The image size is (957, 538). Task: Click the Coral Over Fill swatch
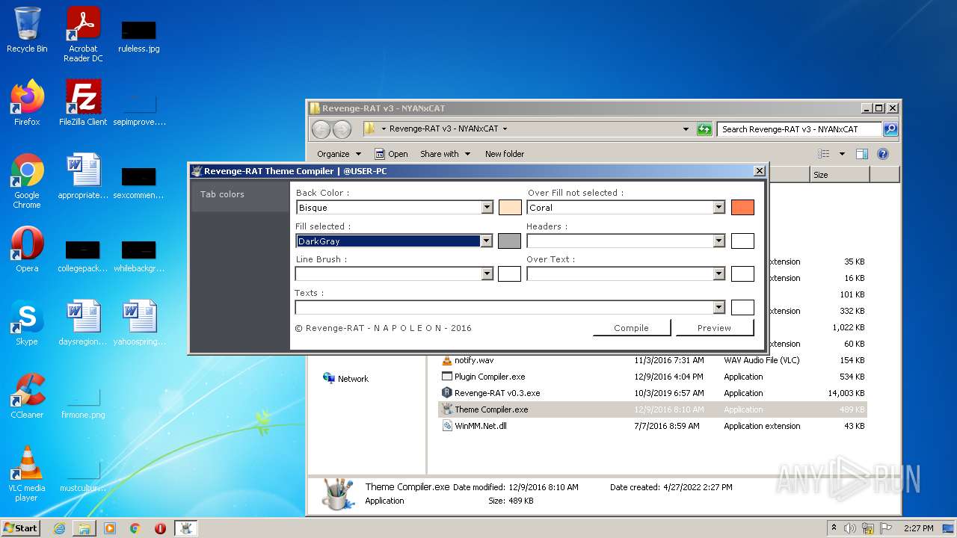pyautogui.click(x=742, y=208)
